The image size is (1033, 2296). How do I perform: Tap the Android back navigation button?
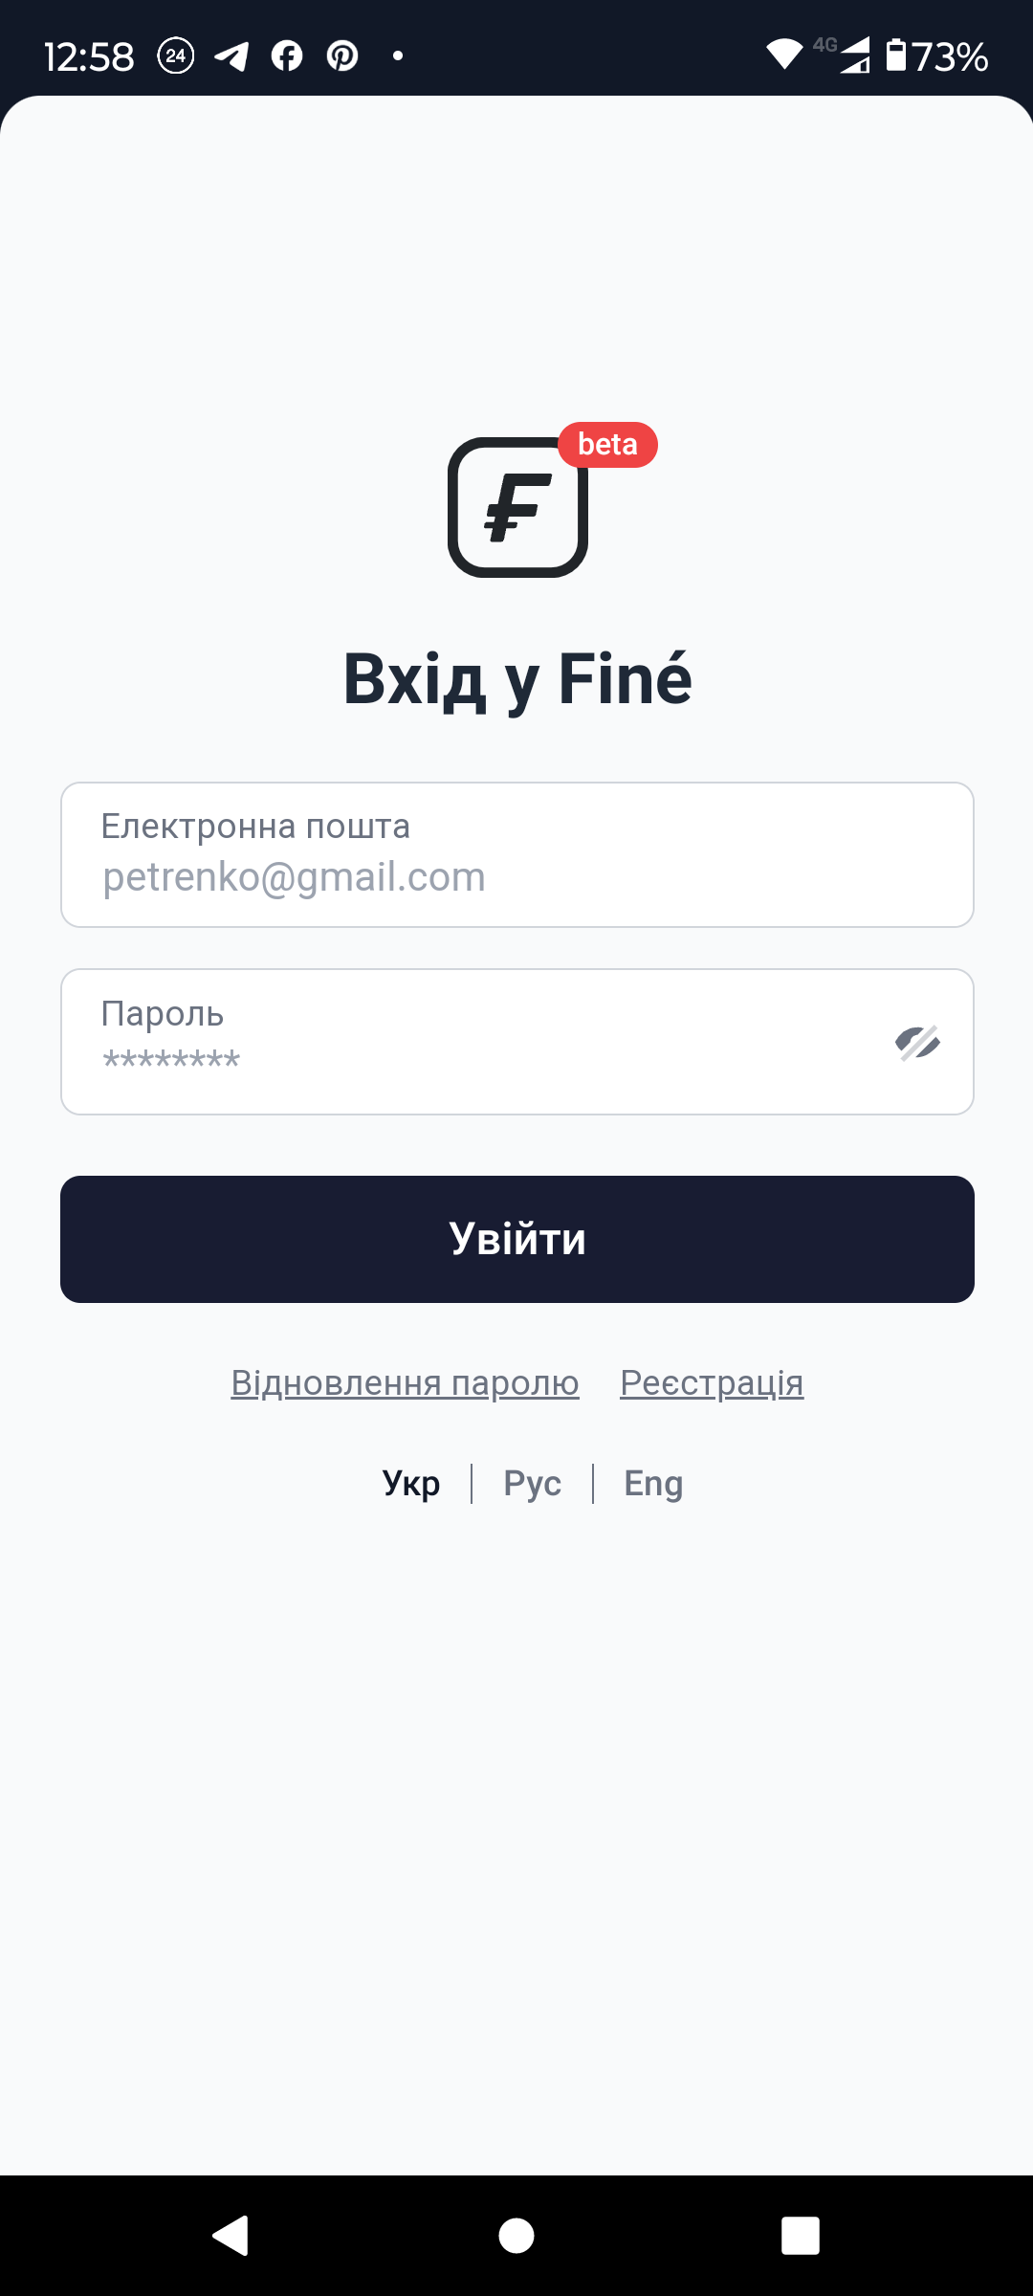[231, 2236]
